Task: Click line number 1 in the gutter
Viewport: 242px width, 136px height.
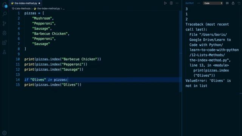Action: [x=19, y=13]
